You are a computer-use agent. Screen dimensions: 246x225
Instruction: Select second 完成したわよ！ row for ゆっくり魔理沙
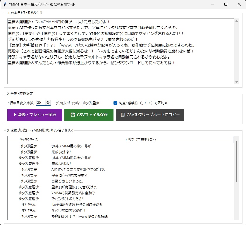click(121, 164)
